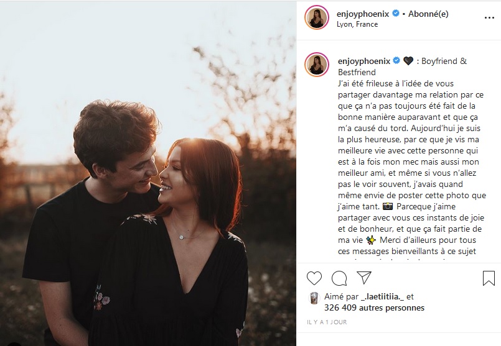The width and height of the screenshot is (501, 346).
Task: Open enjoyphoenix username in the post header
Action: click(363, 14)
